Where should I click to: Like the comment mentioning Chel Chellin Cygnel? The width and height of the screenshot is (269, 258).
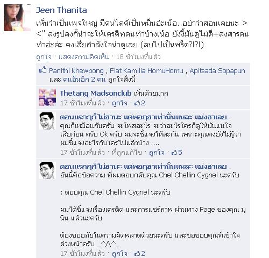tap(119, 254)
